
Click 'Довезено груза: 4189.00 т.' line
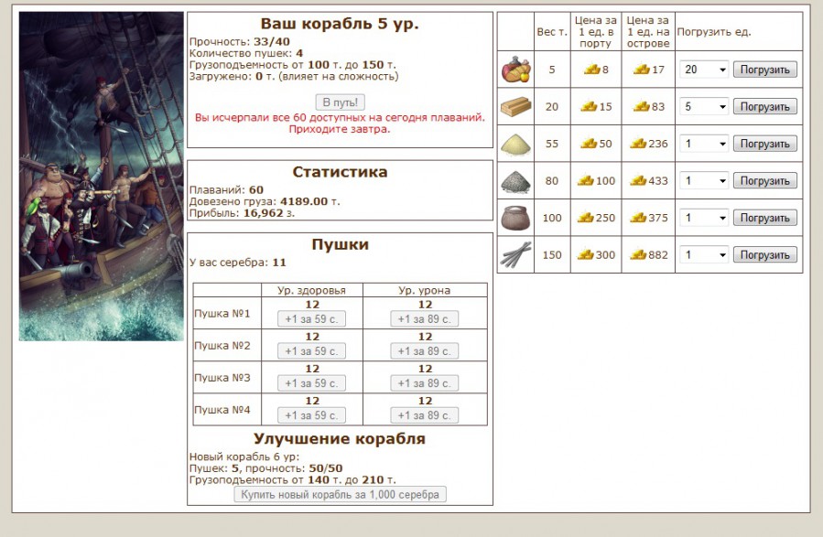[265, 201]
